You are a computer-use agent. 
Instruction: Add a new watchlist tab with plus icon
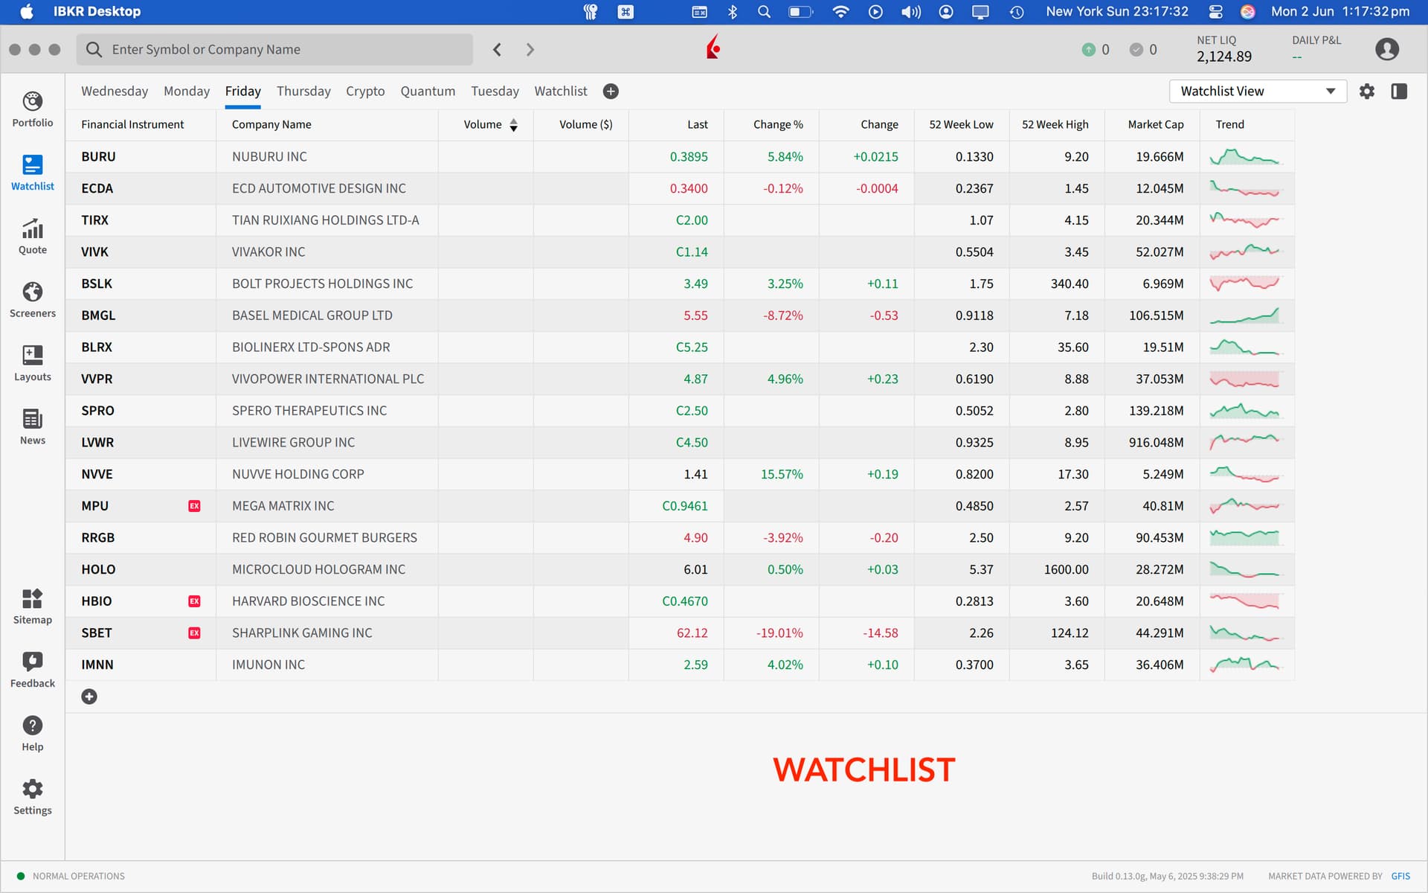click(x=611, y=92)
